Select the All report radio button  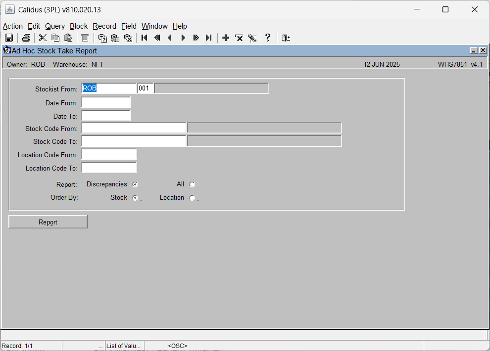[x=192, y=184]
